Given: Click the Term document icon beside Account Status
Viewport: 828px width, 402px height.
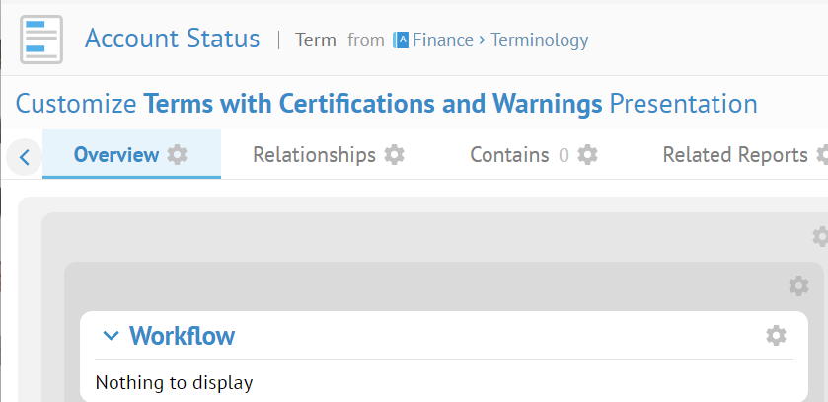Looking at the screenshot, I should click(41, 40).
